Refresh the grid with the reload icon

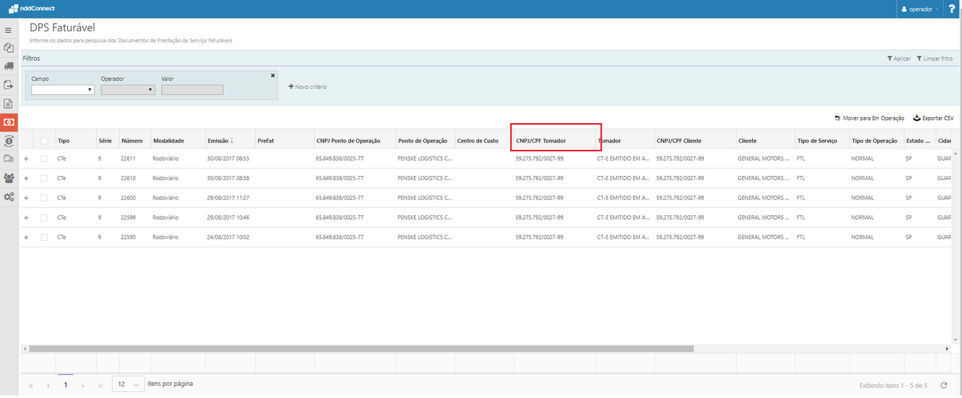(x=943, y=385)
